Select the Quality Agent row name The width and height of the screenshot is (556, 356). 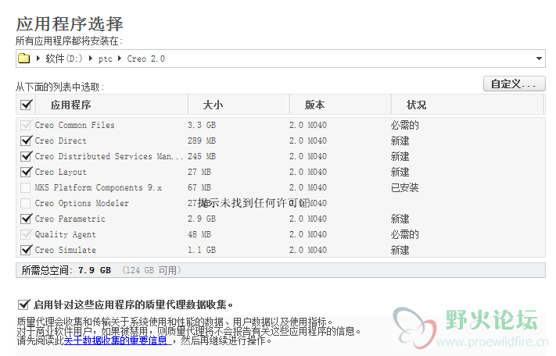[x=65, y=234]
